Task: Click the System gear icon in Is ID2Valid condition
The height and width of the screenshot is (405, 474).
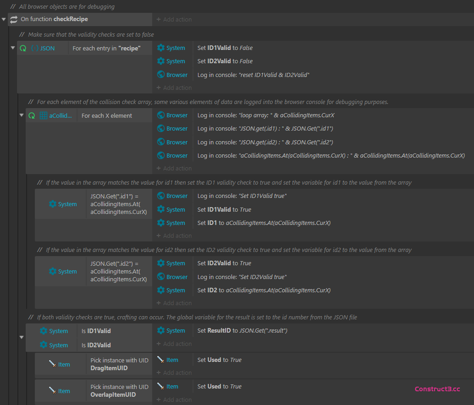Action: [44, 345]
